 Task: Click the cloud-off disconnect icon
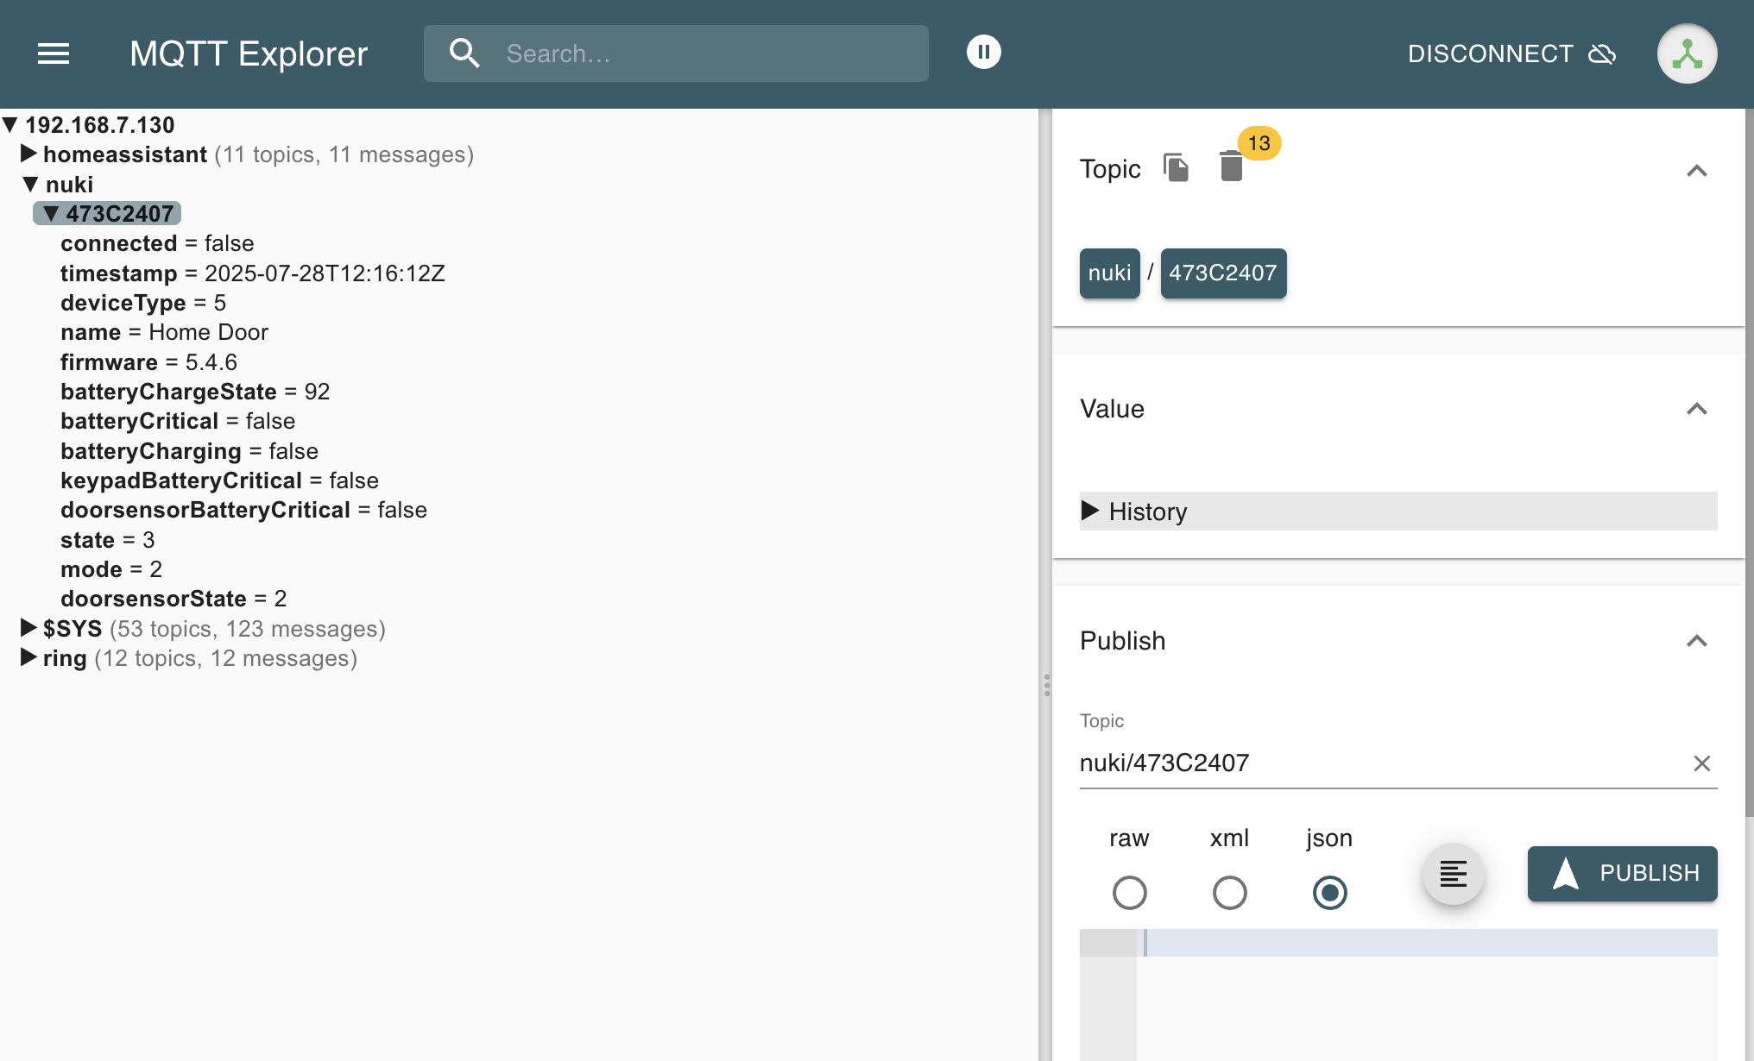1602,53
